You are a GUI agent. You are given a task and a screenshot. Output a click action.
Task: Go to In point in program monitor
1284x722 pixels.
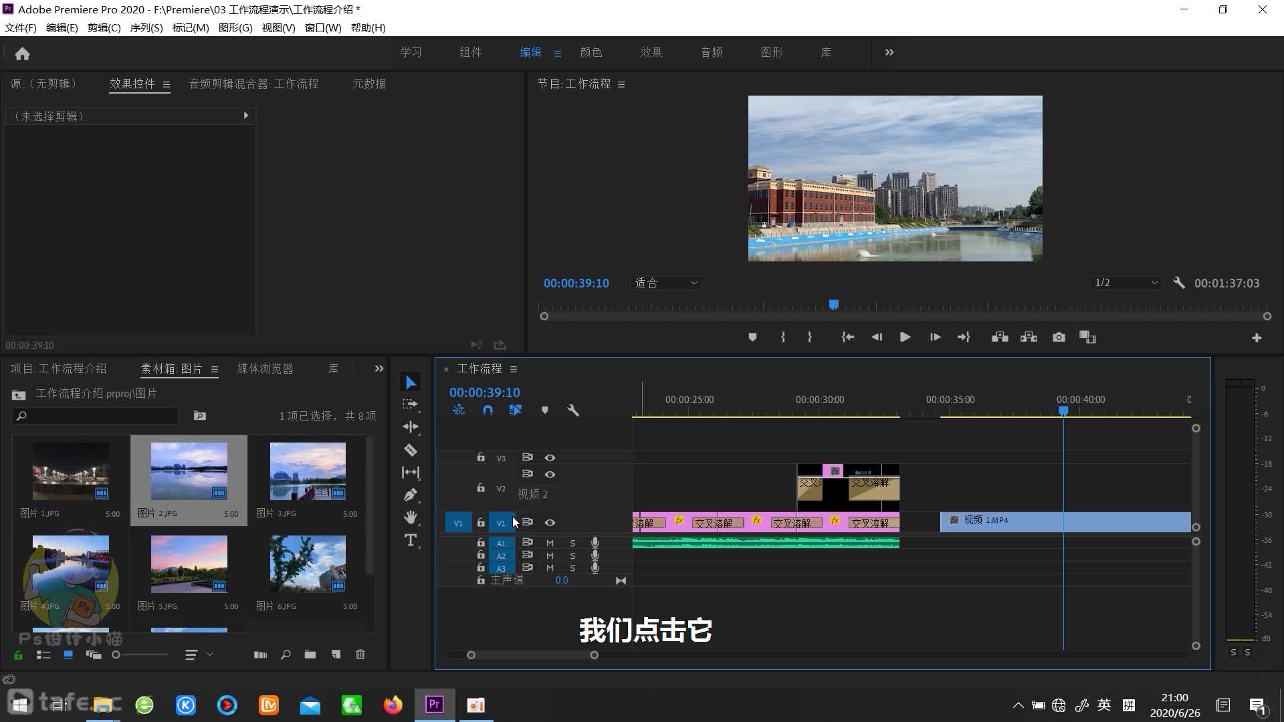tap(847, 338)
